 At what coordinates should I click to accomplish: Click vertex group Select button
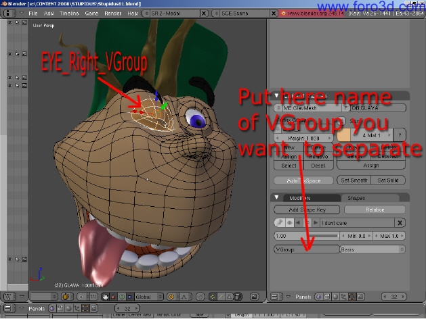(289, 166)
